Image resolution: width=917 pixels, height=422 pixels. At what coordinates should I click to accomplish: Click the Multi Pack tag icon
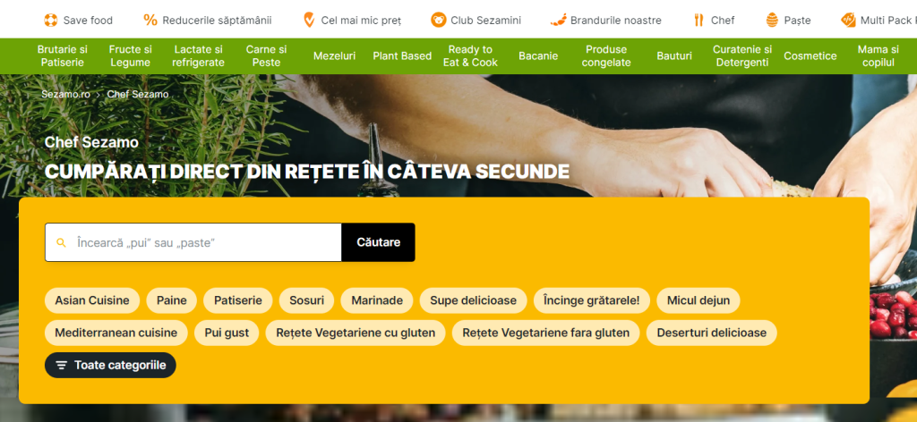coord(848,21)
